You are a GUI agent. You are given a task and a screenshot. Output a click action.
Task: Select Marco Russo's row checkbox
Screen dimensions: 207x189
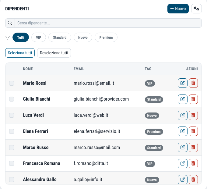point(12,147)
